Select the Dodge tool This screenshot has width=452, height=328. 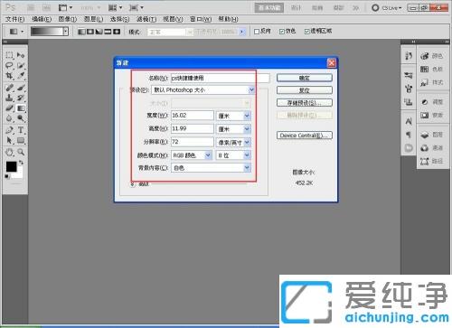click(21, 118)
